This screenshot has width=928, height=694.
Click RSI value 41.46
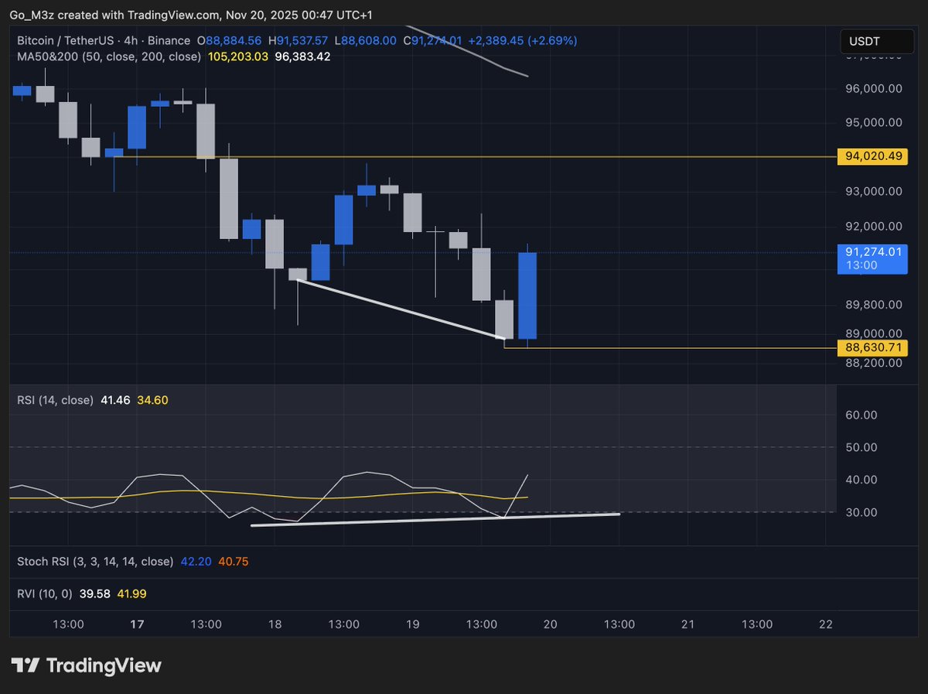coord(115,400)
